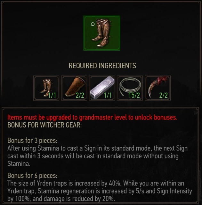Click the 2/2 count on claw ingredient
This screenshot has width=202, height=205.
click(x=164, y=95)
